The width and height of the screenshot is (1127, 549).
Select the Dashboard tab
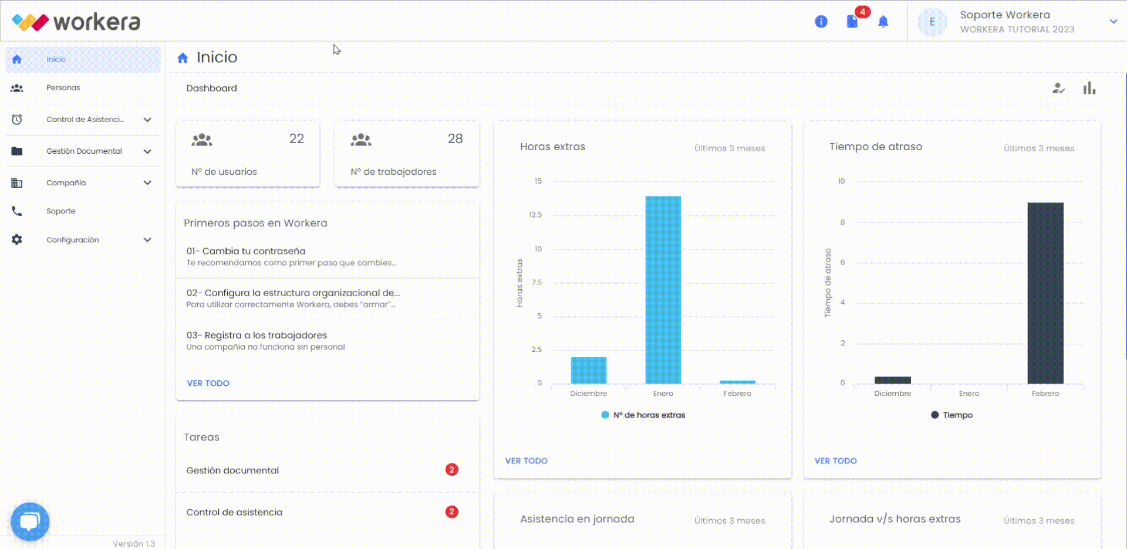tap(211, 88)
